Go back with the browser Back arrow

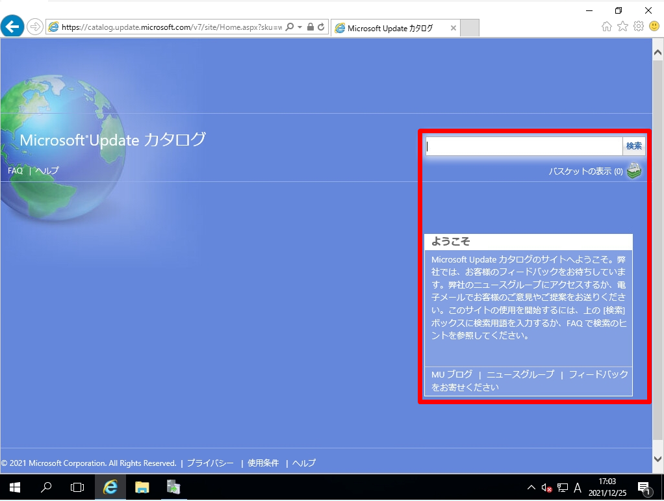click(x=12, y=27)
